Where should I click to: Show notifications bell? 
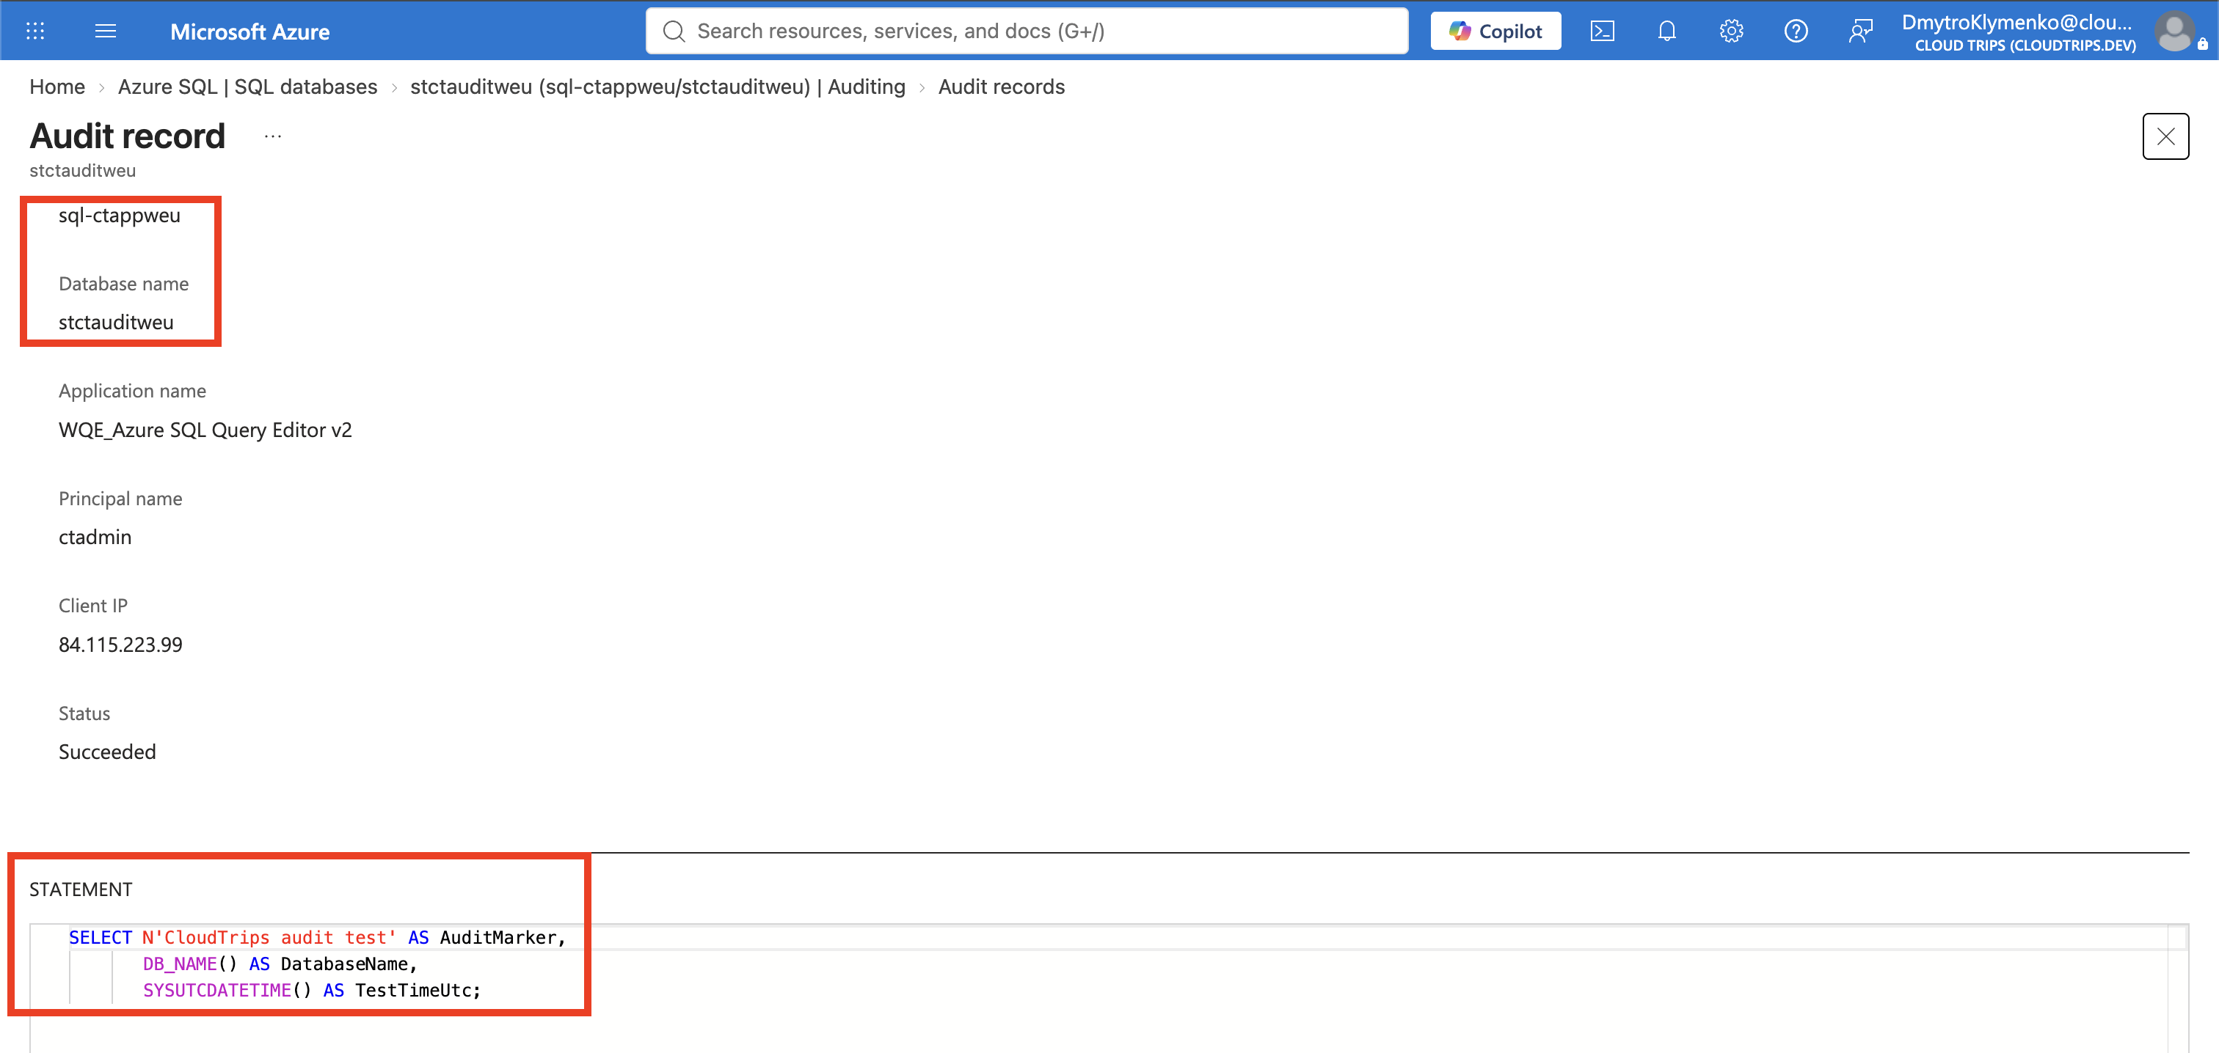[1667, 31]
